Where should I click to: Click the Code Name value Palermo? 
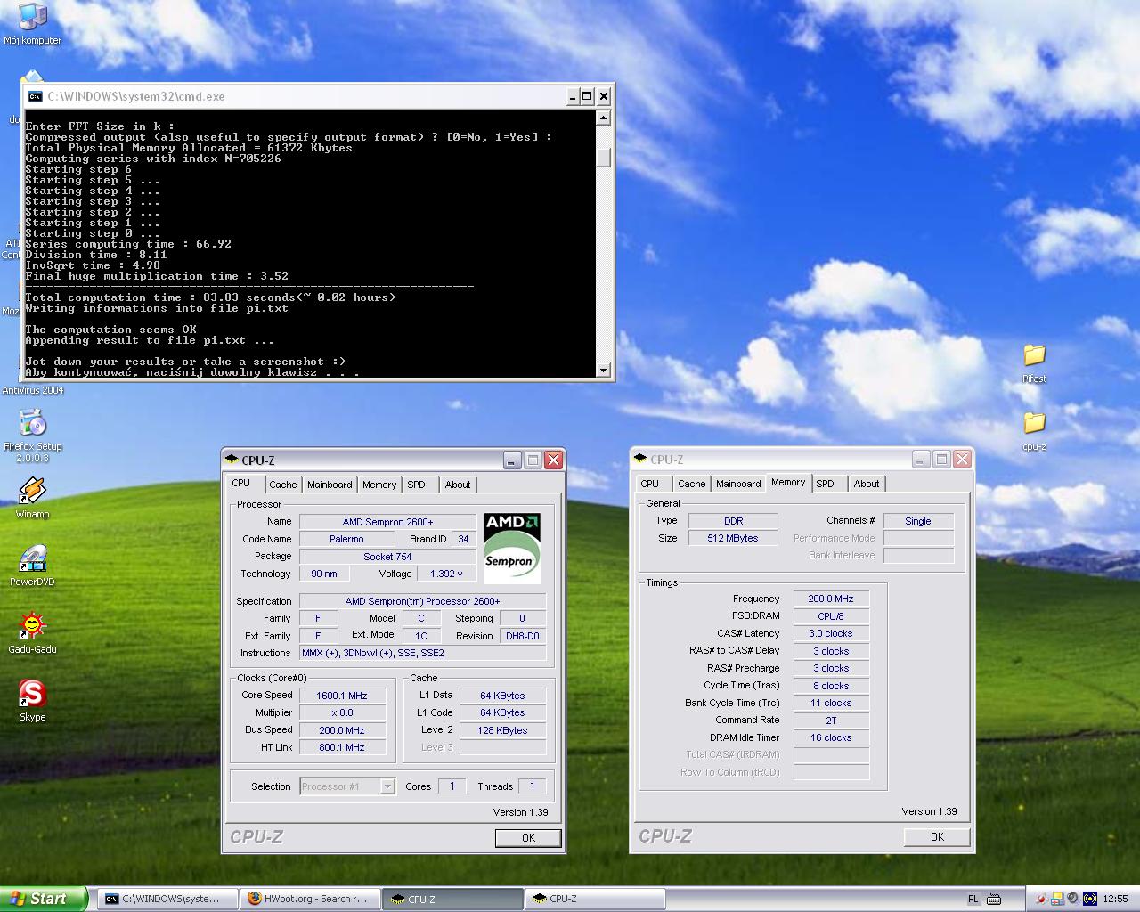346,539
